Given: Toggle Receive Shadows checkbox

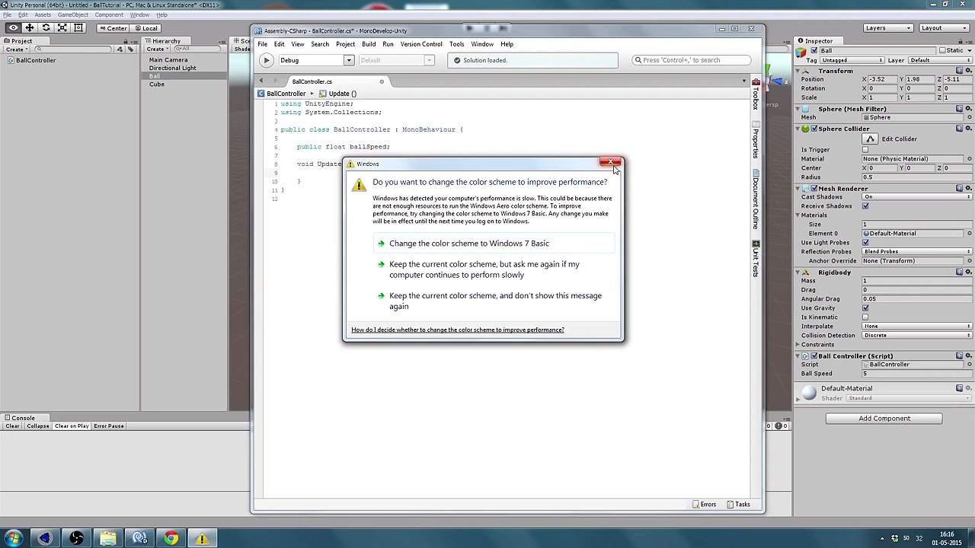Looking at the screenshot, I should pyautogui.click(x=865, y=206).
